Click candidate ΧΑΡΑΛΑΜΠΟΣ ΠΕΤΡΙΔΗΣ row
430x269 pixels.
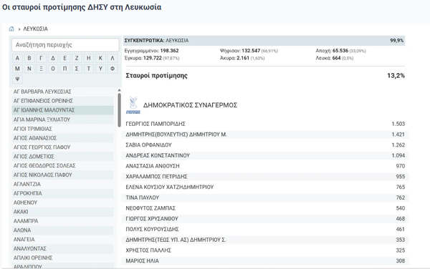point(265,177)
